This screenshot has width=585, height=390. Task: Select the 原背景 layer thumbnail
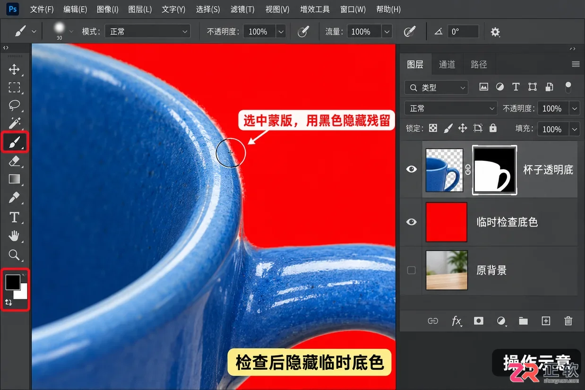pyautogui.click(x=447, y=270)
